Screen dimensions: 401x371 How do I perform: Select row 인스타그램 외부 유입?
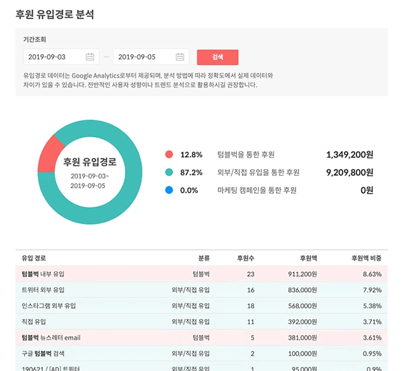pyautogui.click(x=202, y=305)
